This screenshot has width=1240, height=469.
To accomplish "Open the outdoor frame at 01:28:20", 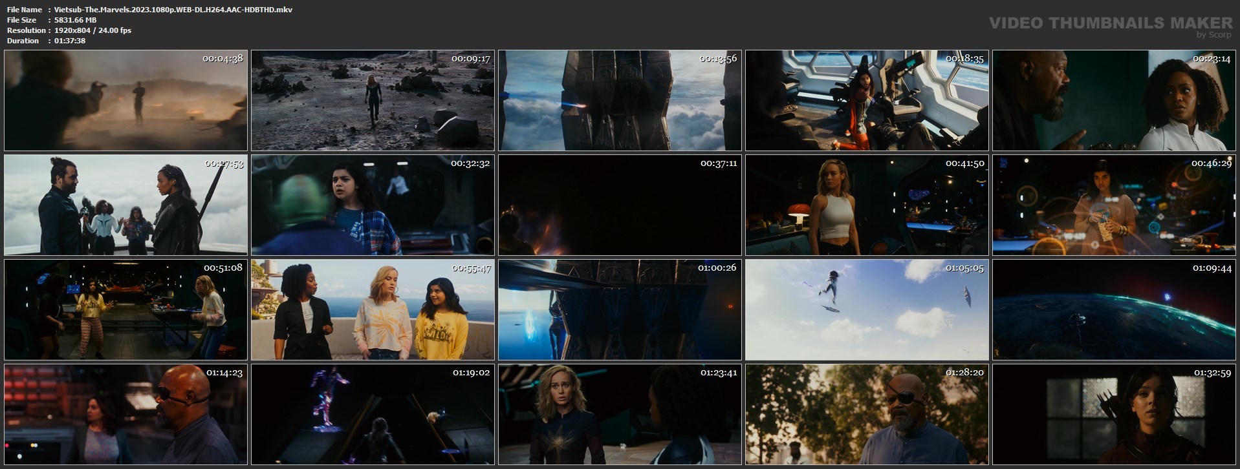I will tap(867, 414).
